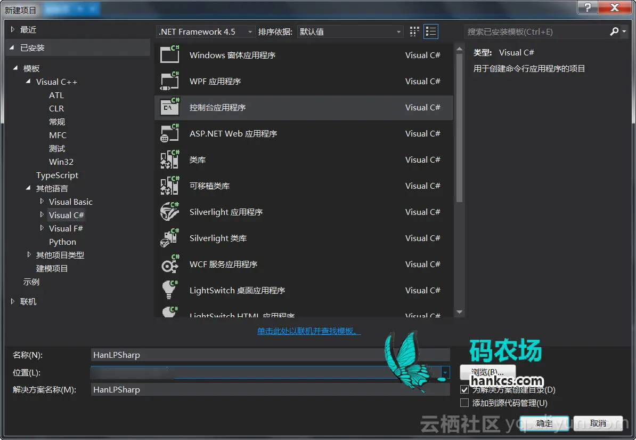Click the WPF 应用程序 template icon
636x440 pixels.
[169, 81]
